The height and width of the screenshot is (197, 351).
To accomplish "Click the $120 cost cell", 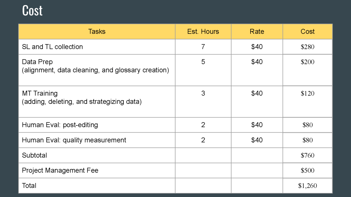I will (307, 94).
